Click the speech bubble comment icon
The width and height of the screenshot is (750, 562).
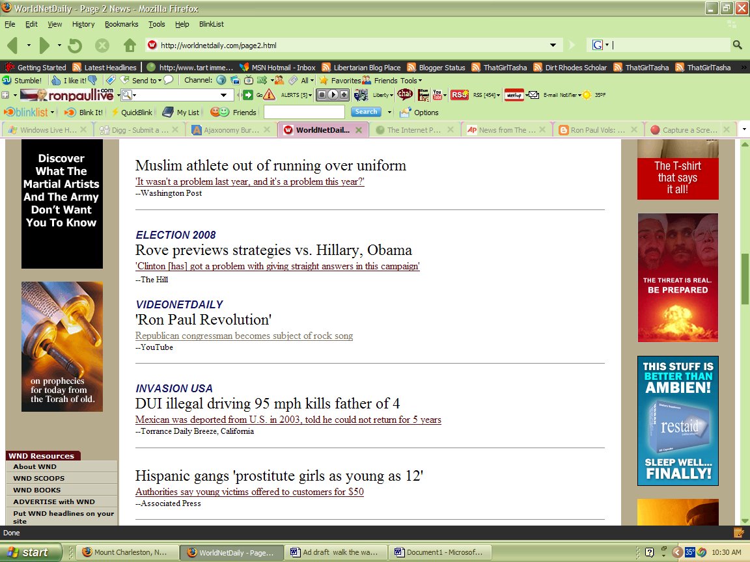point(169,80)
